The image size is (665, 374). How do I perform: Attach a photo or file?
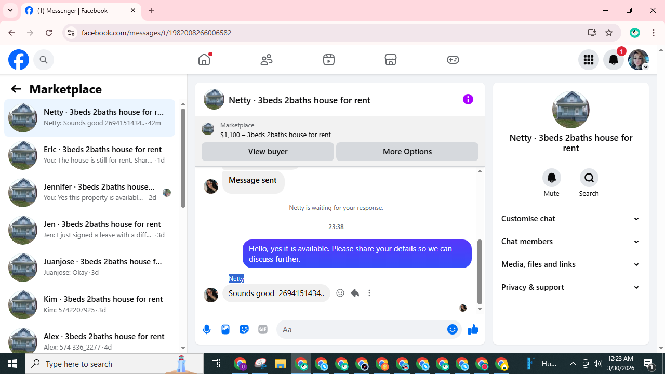(x=225, y=329)
